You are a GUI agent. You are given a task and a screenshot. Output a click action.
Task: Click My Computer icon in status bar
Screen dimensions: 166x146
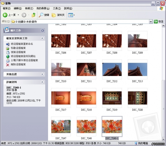pos(136,143)
